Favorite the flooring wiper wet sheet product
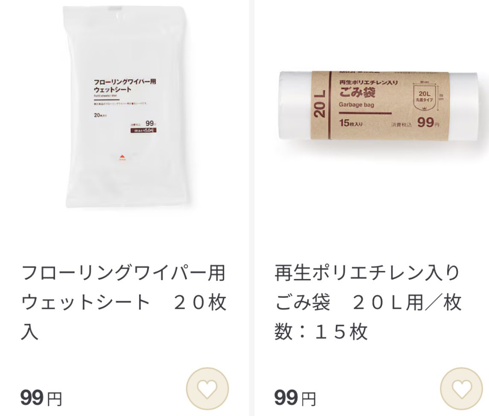 pyautogui.click(x=207, y=389)
